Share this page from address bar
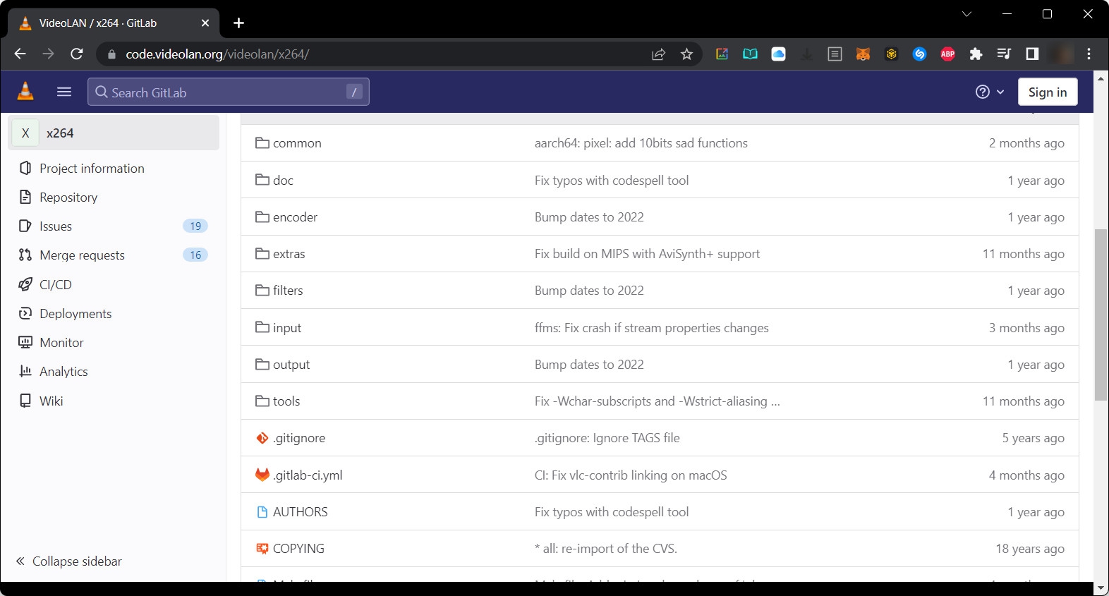This screenshot has width=1109, height=596. tap(658, 54)
